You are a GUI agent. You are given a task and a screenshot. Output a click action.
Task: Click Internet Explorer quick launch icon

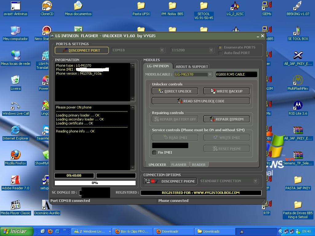pyautogui.click(x=57, y=231)
